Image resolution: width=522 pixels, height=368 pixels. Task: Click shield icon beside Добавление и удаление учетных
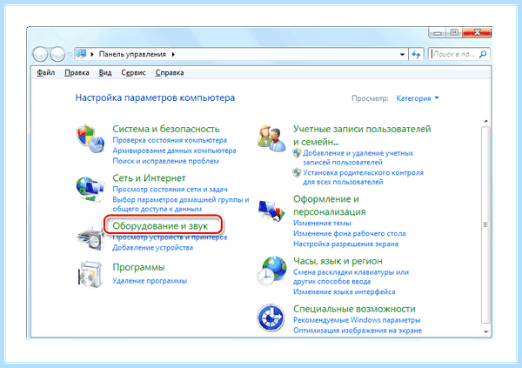pos(297,153)
